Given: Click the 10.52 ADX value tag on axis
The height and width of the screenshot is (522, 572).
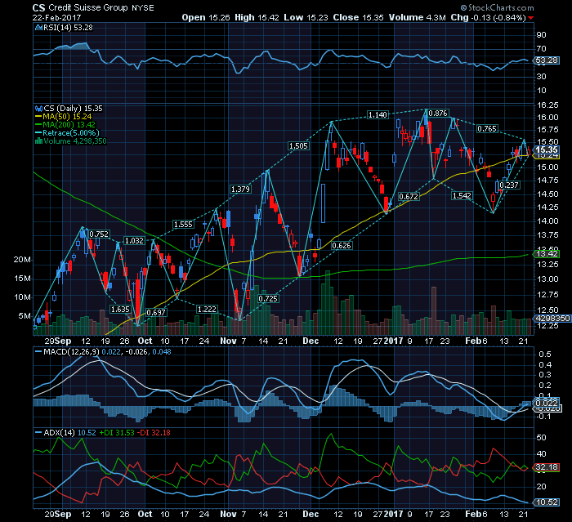Looking at the screenshot, I should click(x=547, y=502).
